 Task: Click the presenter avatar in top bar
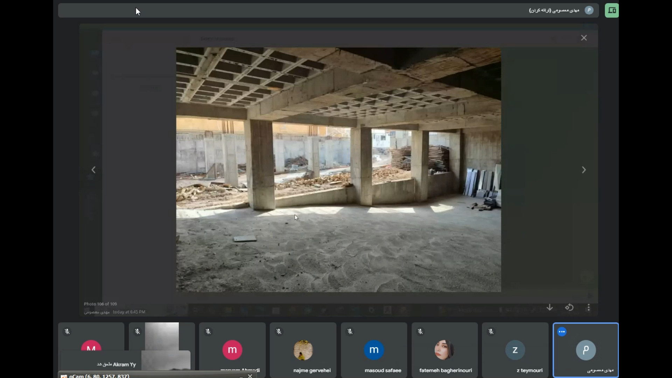589,10
